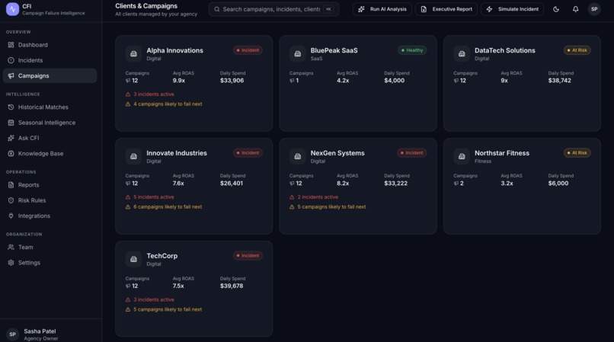
Task: Open BluePeak SaaS client name
Action: pos(334,50)
